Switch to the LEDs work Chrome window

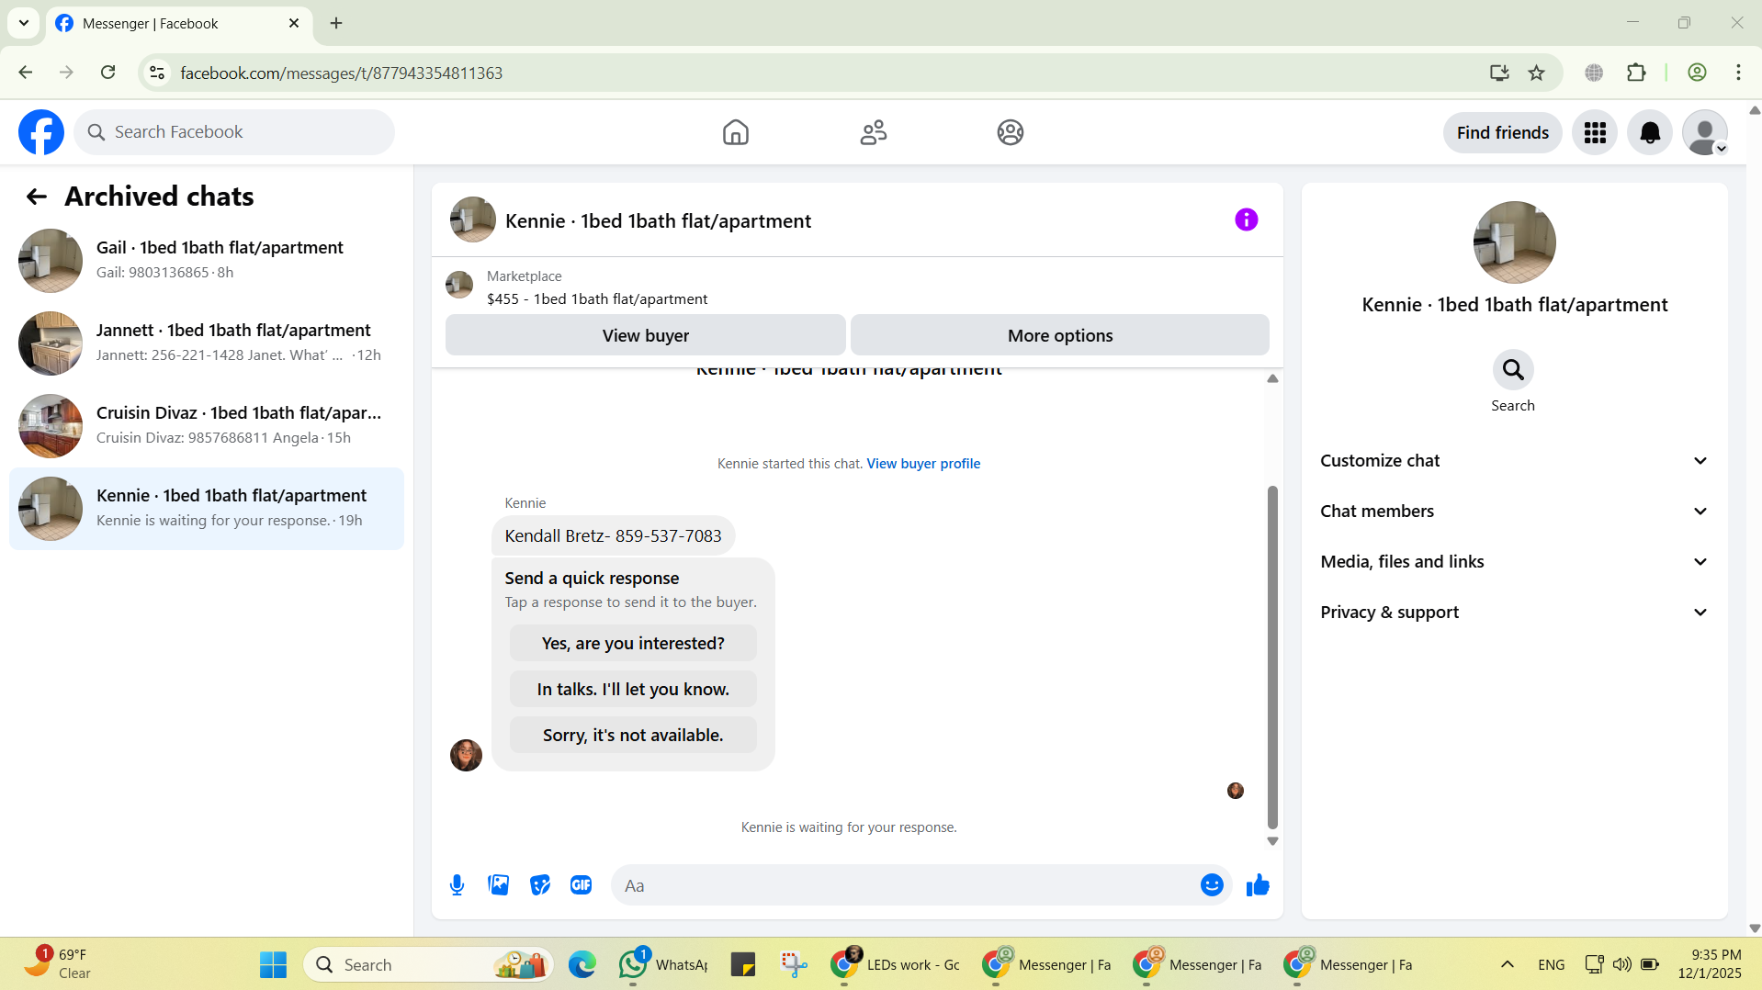(x=896, y=964)
